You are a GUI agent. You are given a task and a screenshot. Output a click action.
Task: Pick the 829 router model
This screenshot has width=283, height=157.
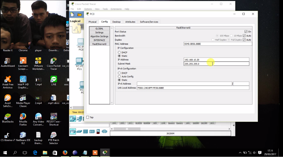(x=155, y=123)
